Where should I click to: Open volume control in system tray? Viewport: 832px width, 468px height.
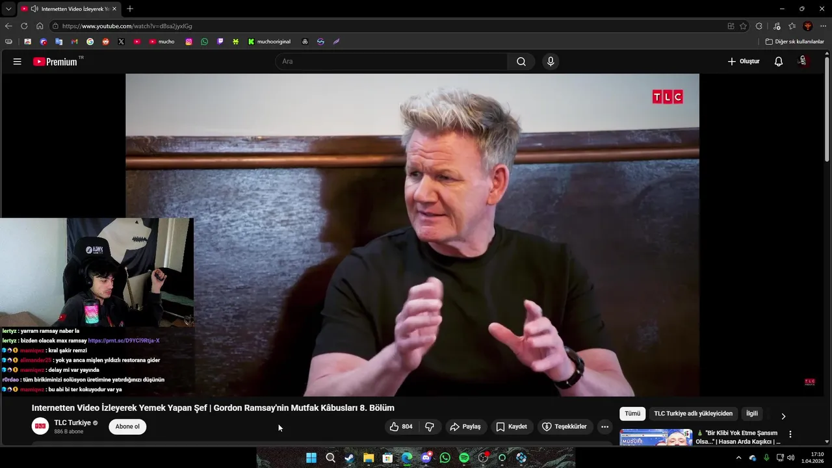791,458
